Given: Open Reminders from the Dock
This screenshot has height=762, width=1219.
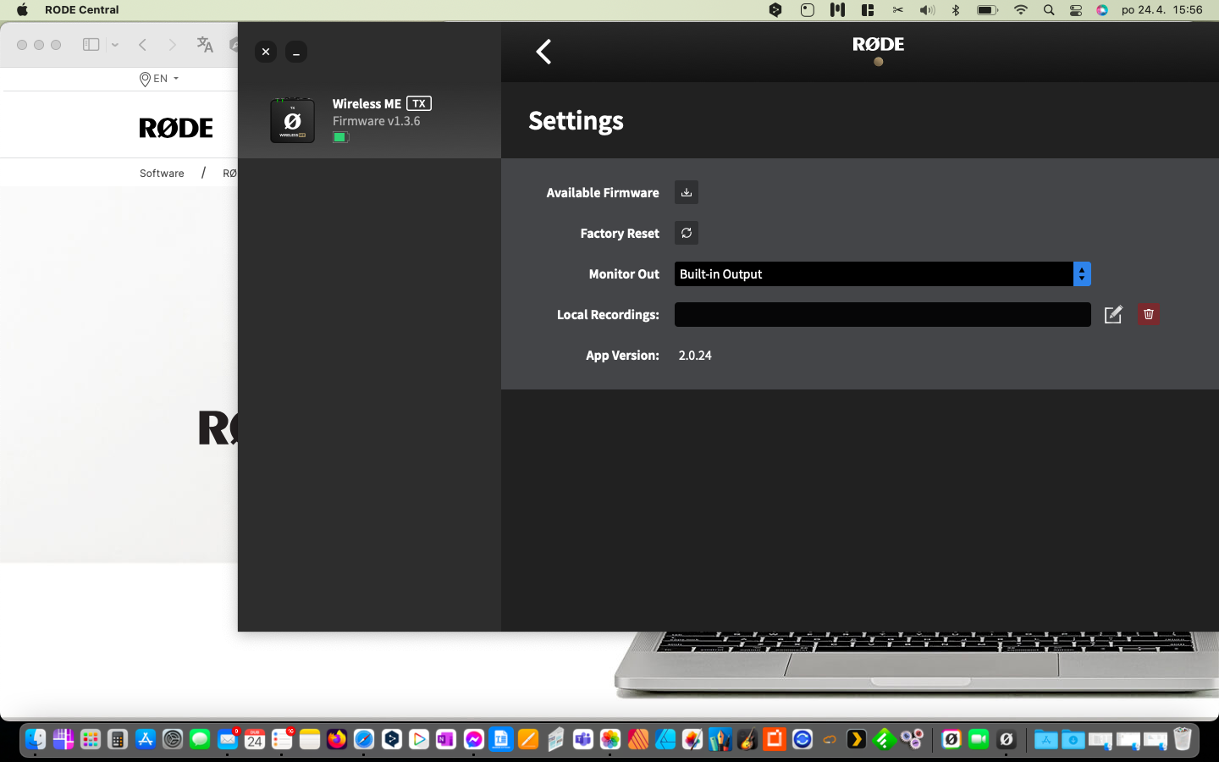Looking at the screenshot, I should (x=282, y=739).
